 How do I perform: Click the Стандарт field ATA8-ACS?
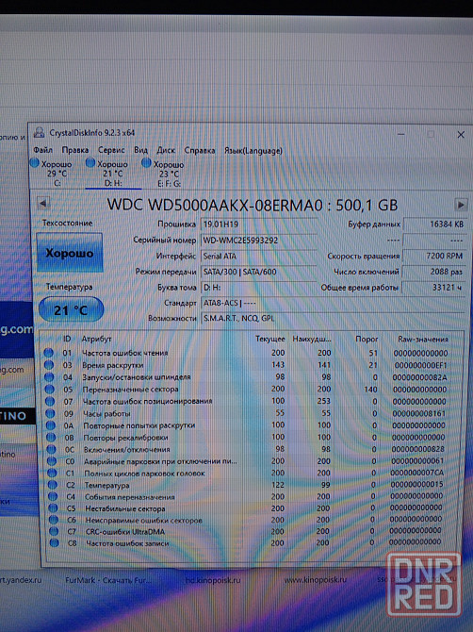pos(333,303)
